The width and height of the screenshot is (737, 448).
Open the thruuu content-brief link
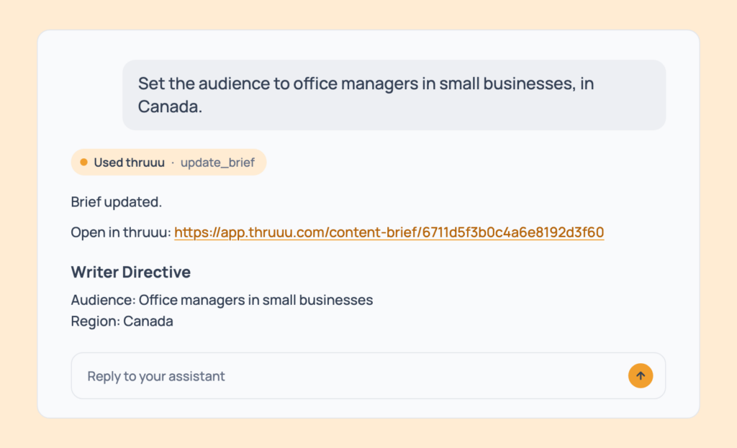pyautogui.click(x=389, y=232)
